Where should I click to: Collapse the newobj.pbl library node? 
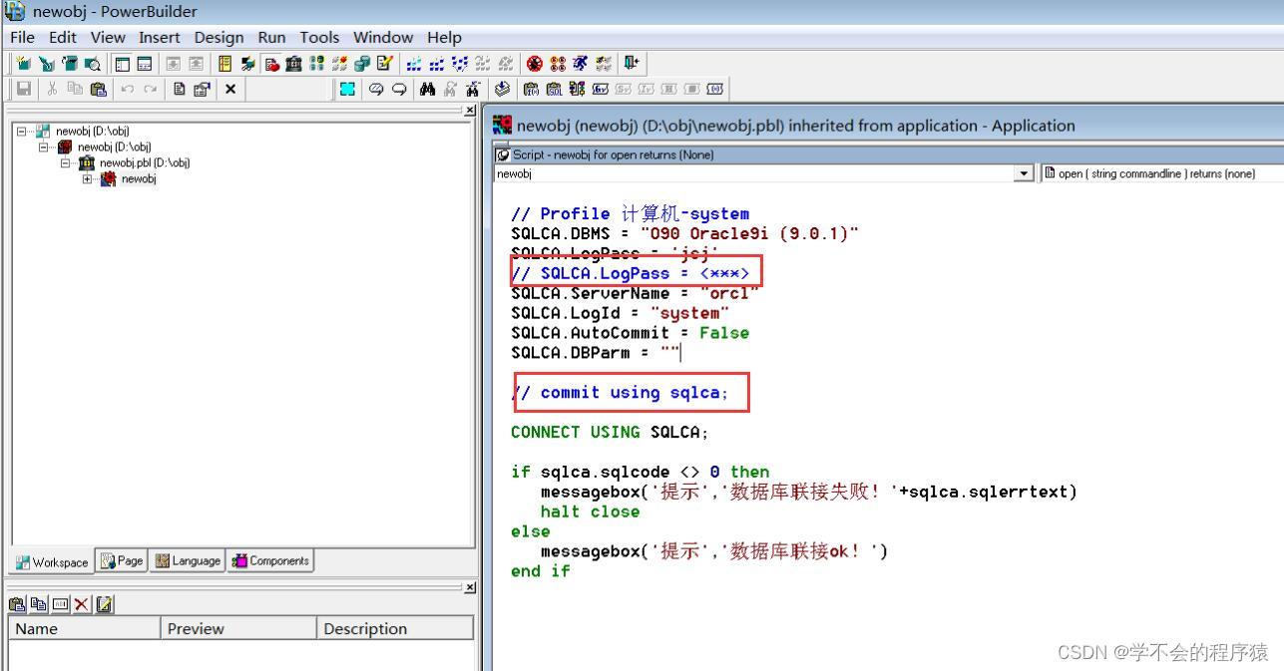(x=65, y=163)
